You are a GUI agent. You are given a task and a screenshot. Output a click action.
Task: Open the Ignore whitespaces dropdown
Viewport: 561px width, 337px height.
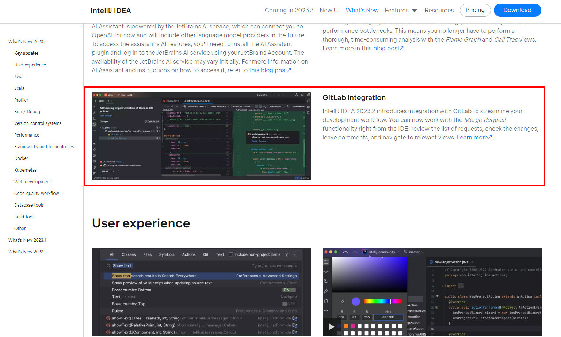[220, 106]
